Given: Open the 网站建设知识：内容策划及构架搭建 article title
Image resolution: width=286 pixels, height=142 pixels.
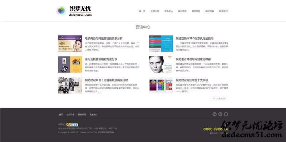Looking at the screenshot, I should 106,80.
